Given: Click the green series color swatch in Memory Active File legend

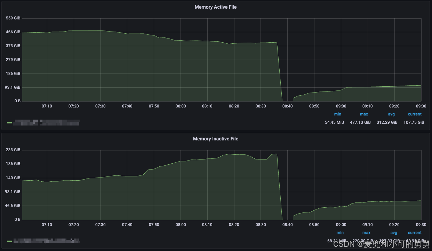Looking at the screenshot, I should (9, 123).
